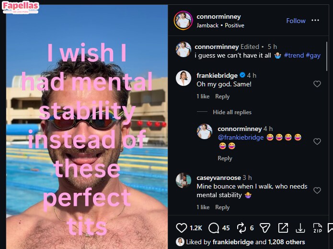Like the post with the heart icon
The image size is (333, 249).
click(182, 228)
